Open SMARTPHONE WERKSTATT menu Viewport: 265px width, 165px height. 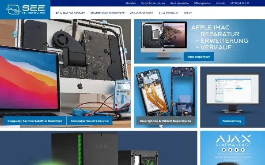point(107,13)
